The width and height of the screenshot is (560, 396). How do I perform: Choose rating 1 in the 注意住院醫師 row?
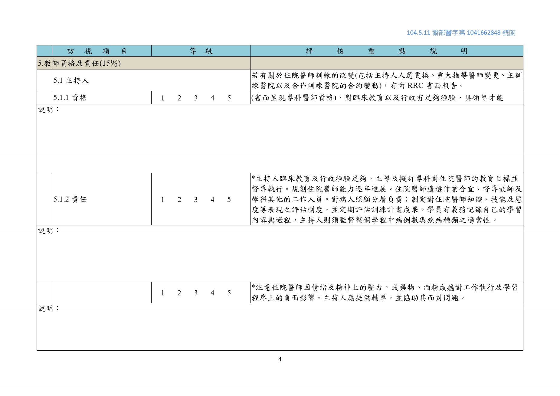click(x=163, y=293)
